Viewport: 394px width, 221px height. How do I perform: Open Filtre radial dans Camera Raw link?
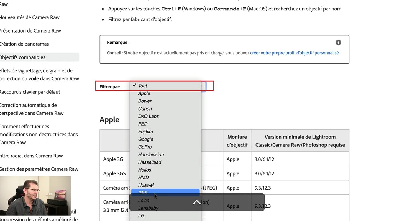(x=31, y=156)
